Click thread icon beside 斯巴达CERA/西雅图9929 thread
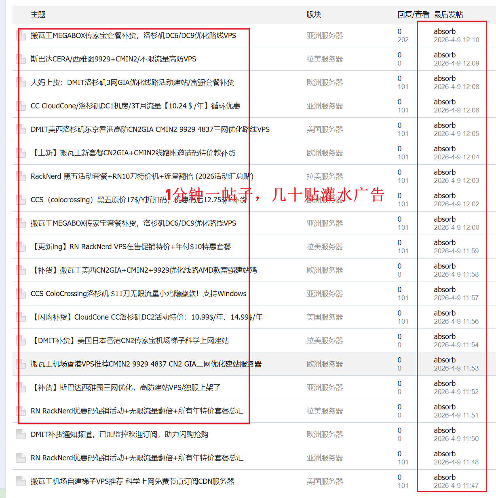Screen dimensions: 496x498 (21, 59)
